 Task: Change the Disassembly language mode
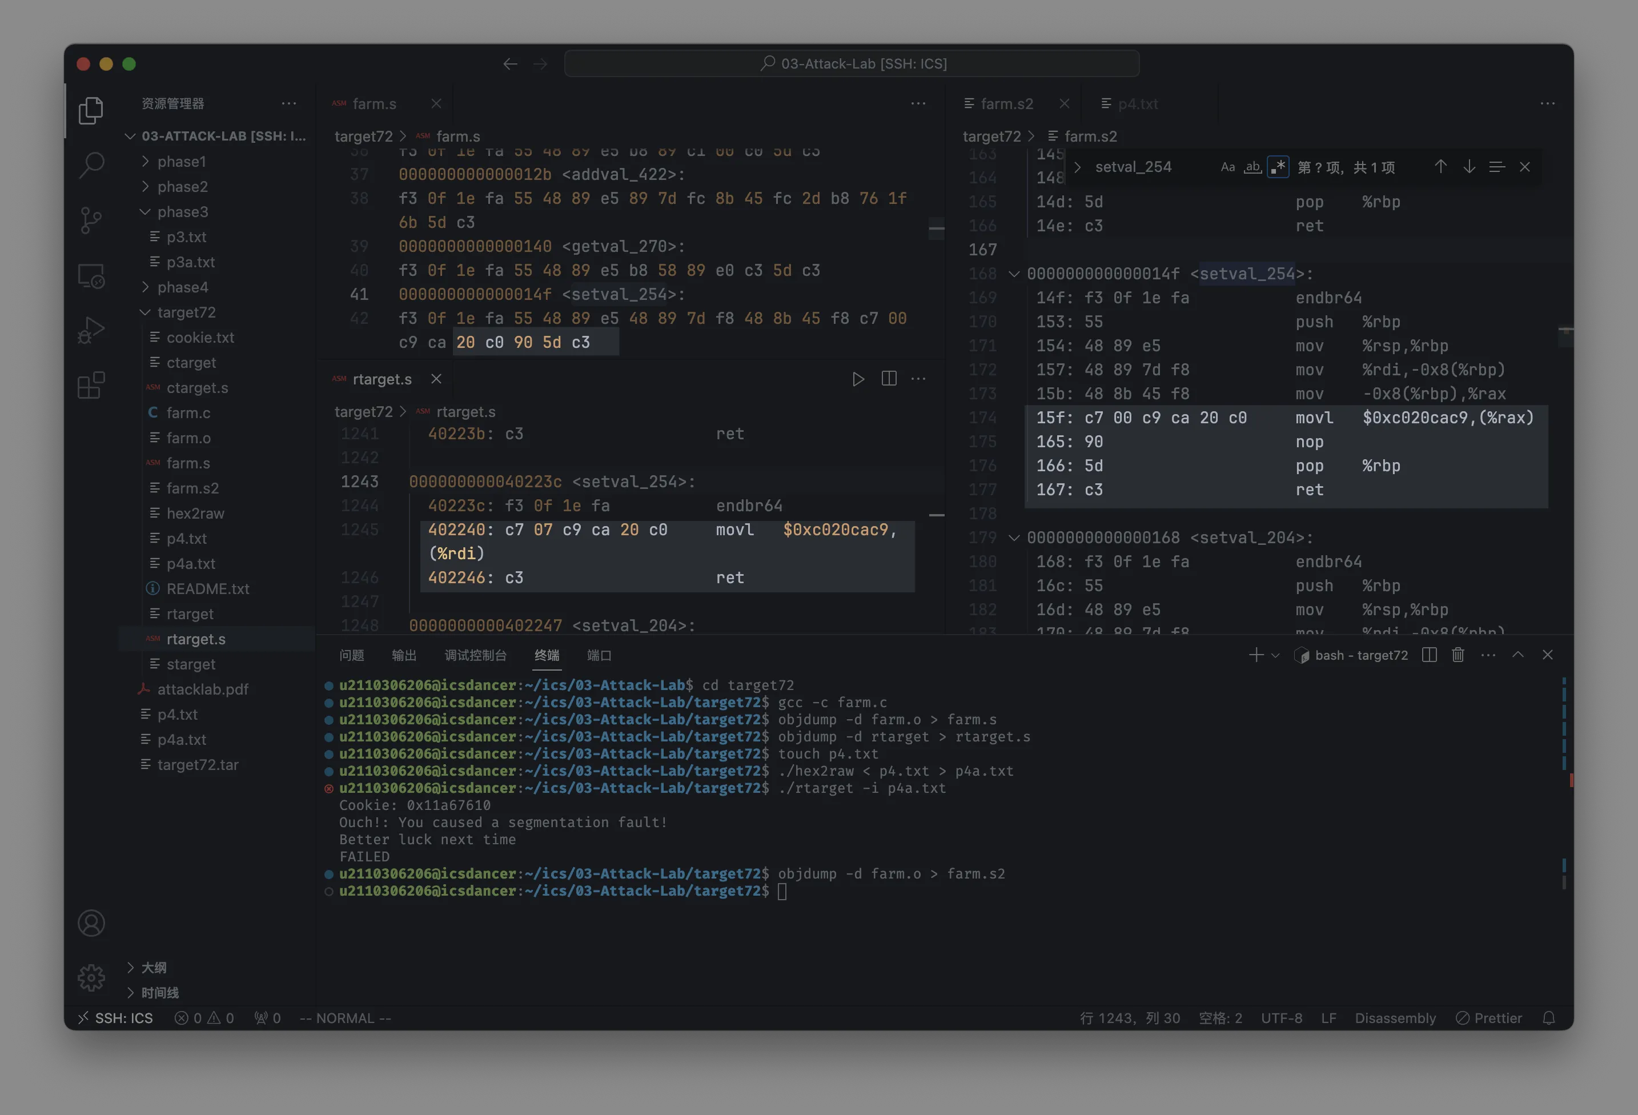click(1395, 1018)
